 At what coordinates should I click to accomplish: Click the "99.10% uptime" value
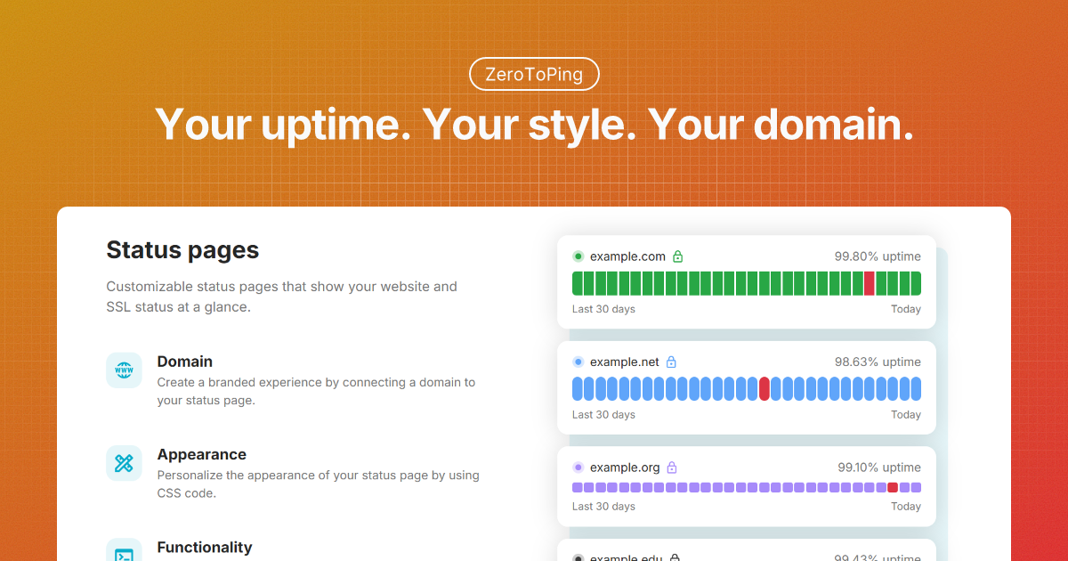point(879,467)
